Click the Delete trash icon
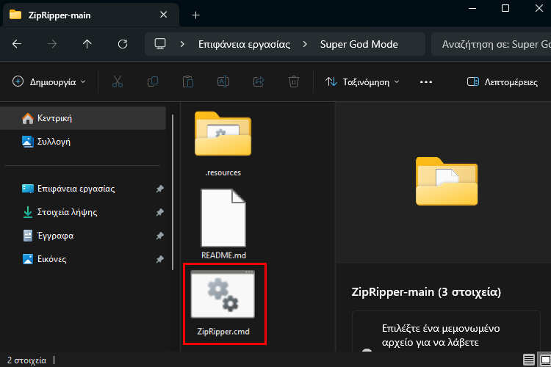 294,81
